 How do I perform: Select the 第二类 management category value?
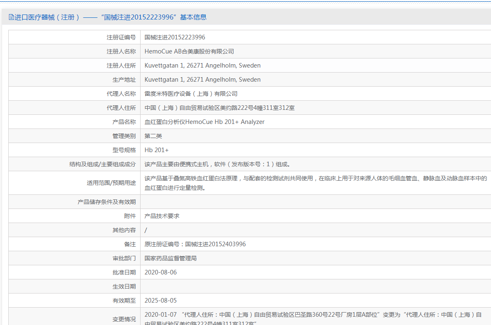coord(153,136)
